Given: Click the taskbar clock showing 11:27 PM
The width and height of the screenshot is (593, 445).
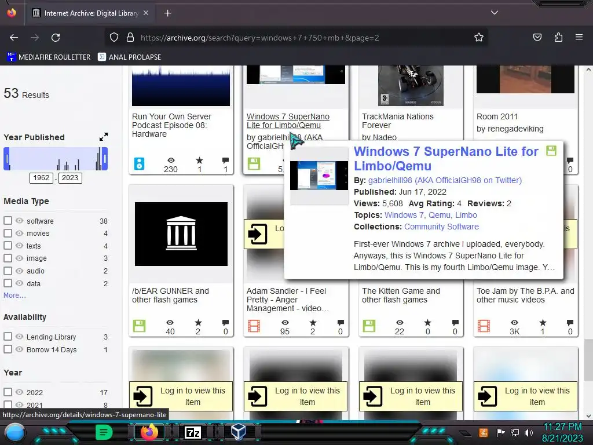Looking at the screenshot, I should coord(562,427).
